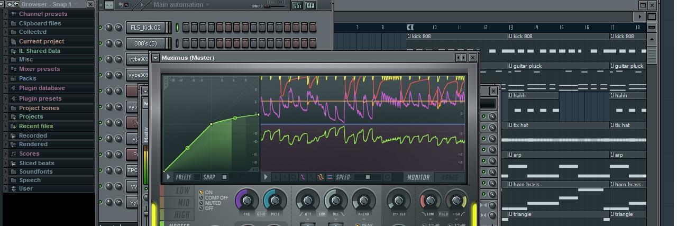
Task: Toggle the Freeze switch in Maximus
Action: [188, 177]
